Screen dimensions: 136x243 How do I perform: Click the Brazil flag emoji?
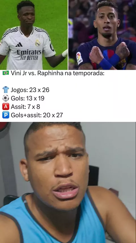tap(6, 73)
